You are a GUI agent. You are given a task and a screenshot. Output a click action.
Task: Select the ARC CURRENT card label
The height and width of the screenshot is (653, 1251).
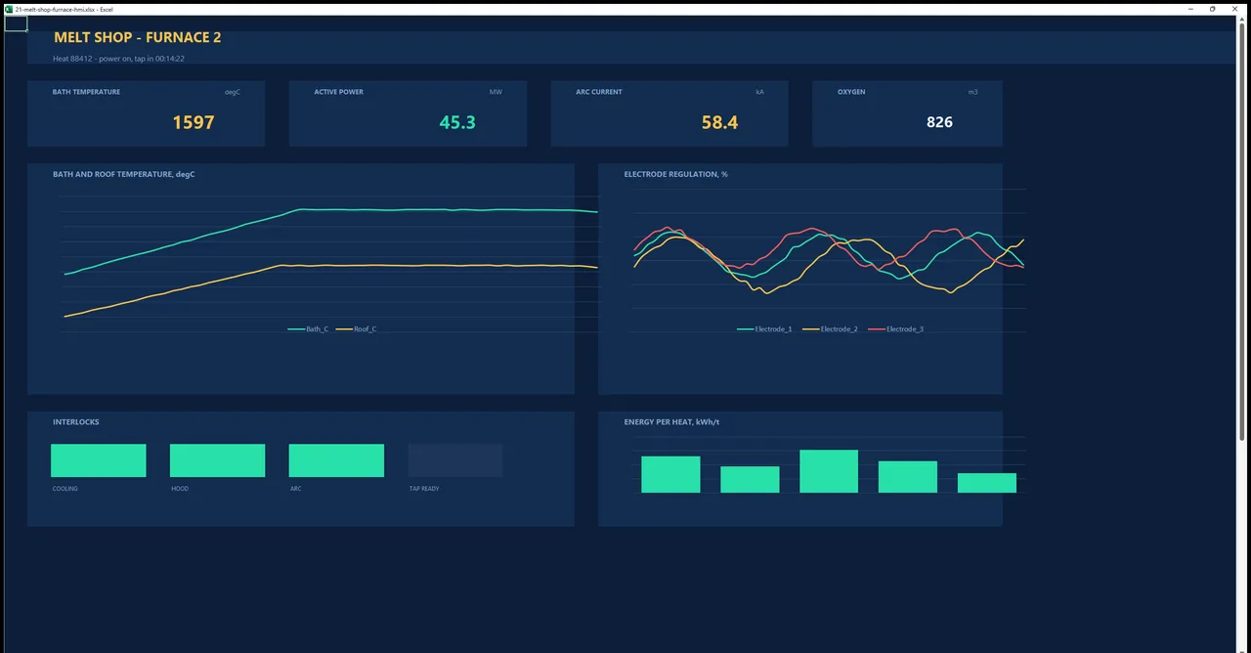(x=599, y=92)
